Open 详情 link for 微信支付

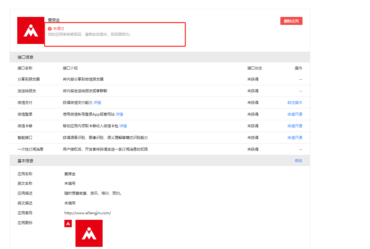[97, 103]
